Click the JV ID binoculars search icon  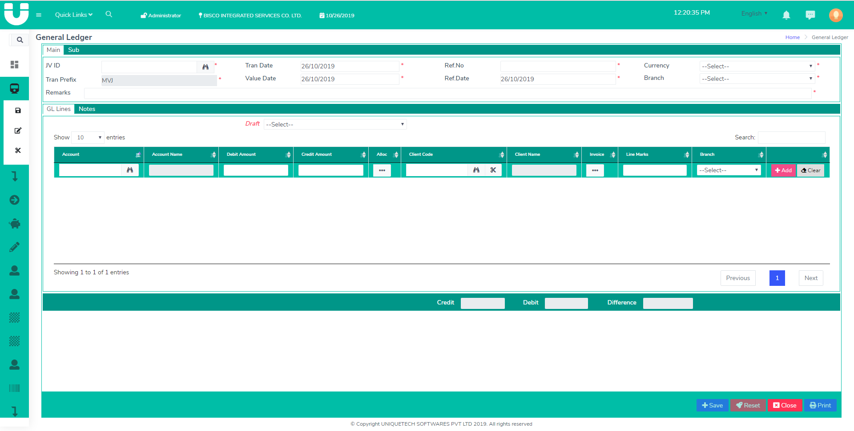tap(205, 67)
